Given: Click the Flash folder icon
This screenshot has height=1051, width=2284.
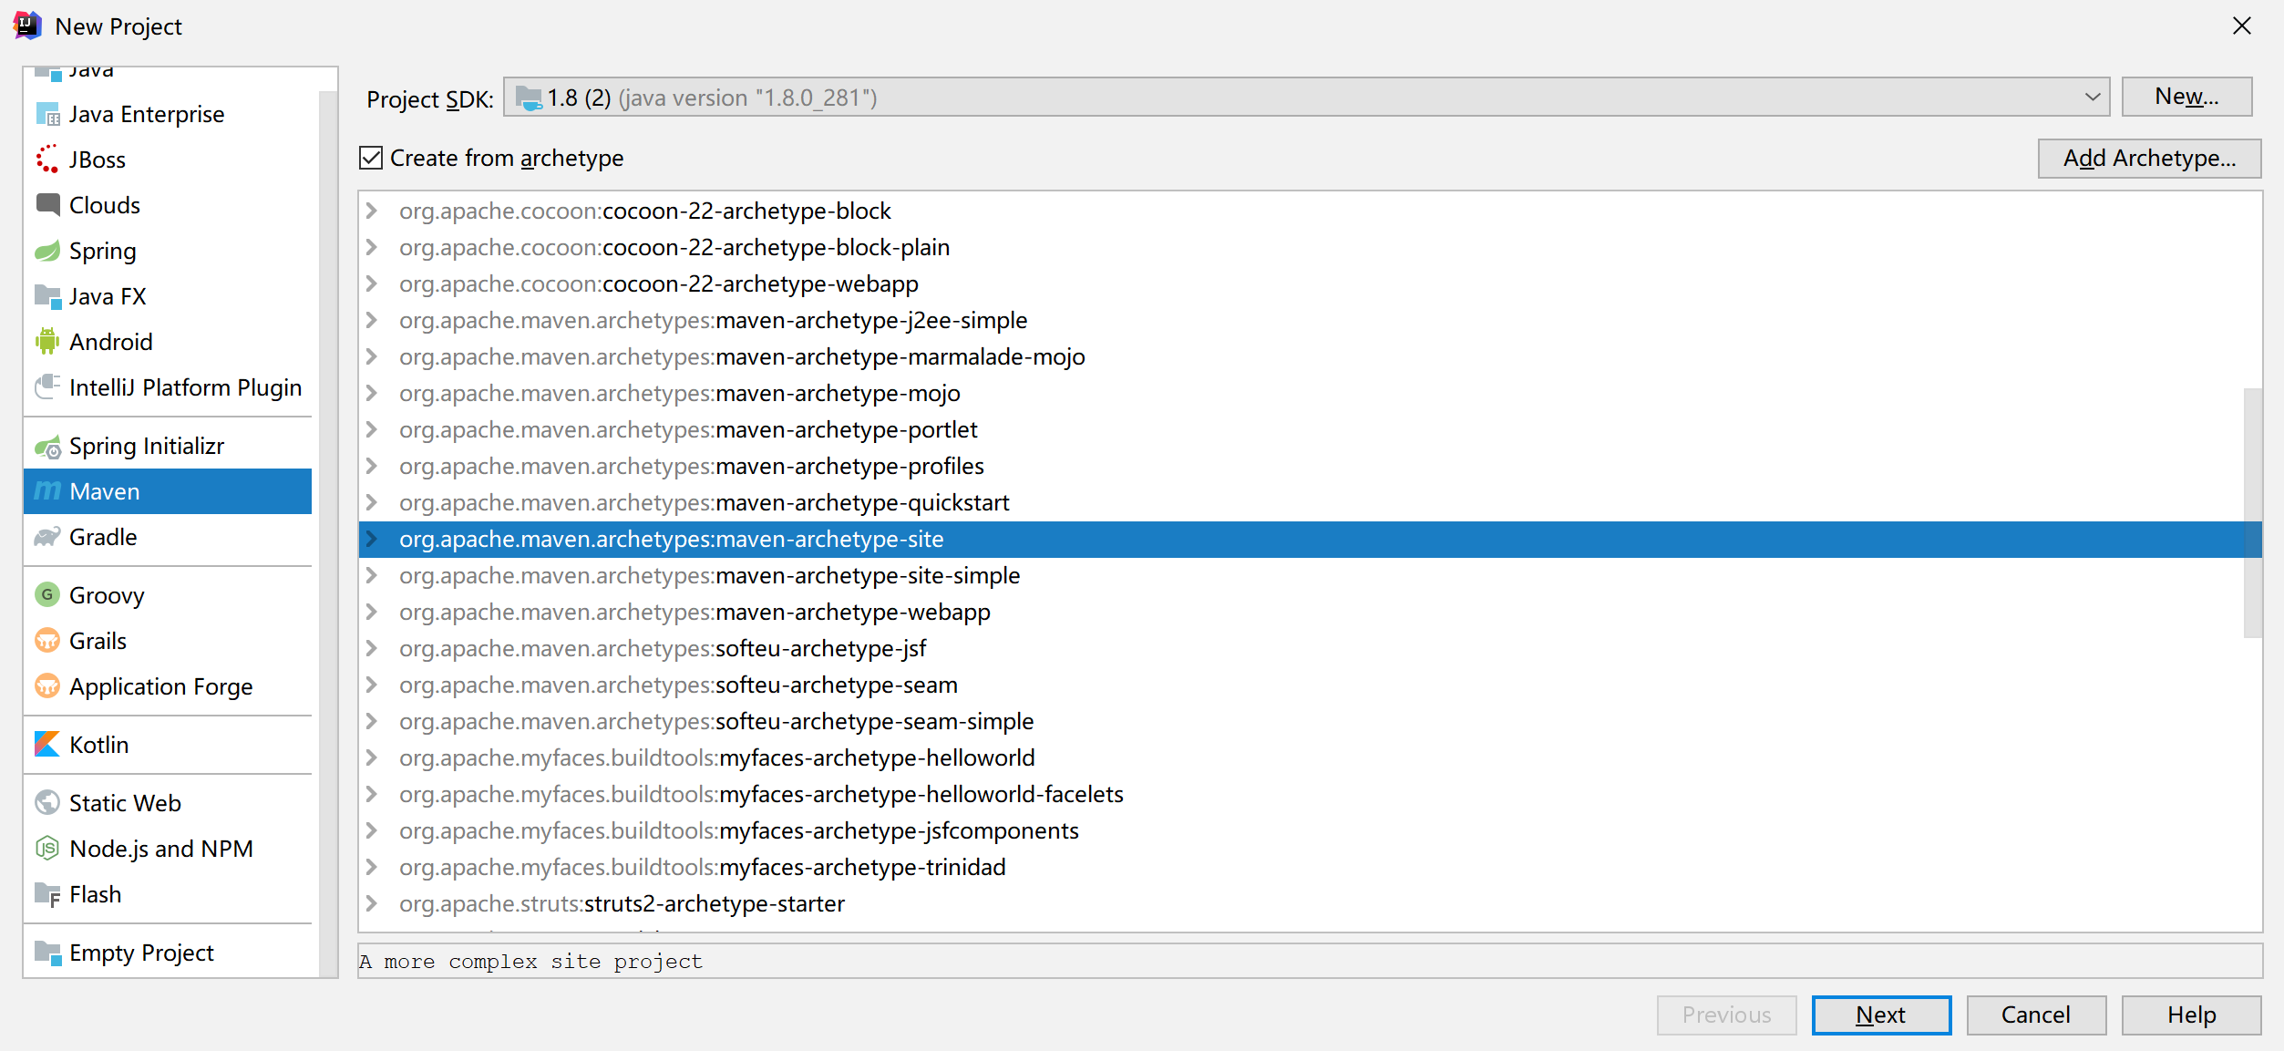Looking at the screenshot, I should pos(47,894).
